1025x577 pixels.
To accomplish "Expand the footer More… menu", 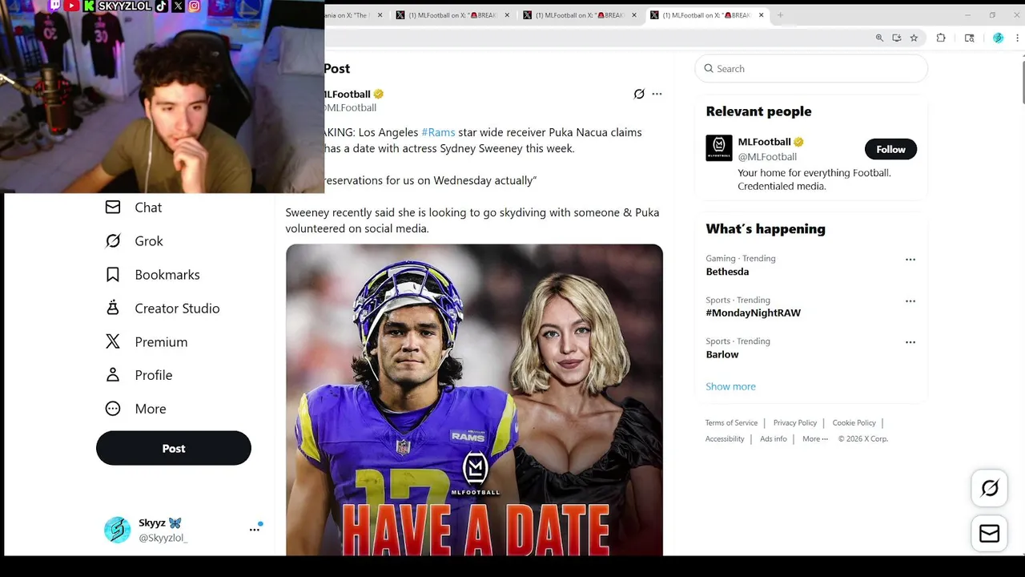I will pos(815,439).
